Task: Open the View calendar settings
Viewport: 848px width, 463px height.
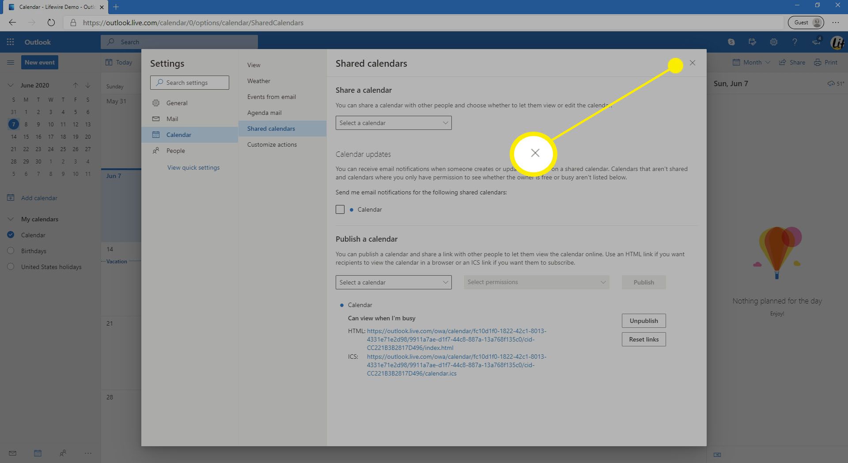Action: (283, 65)
